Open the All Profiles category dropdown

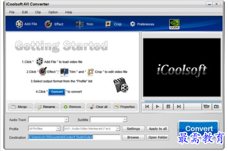44,128
